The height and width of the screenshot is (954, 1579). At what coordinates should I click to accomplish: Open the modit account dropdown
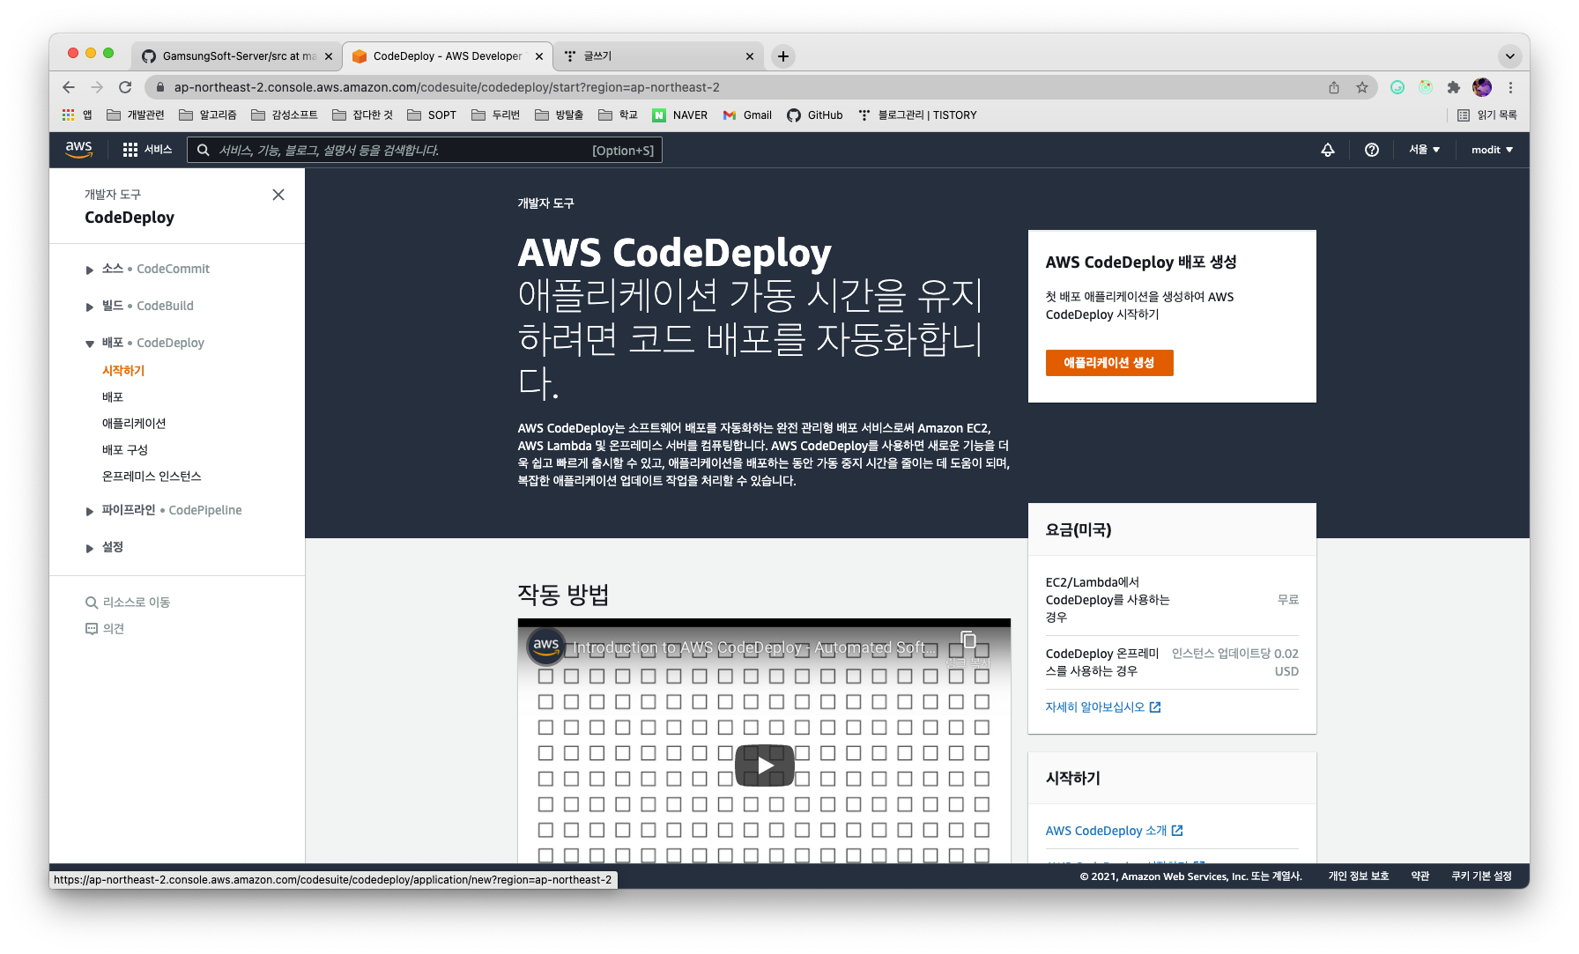1492,150
